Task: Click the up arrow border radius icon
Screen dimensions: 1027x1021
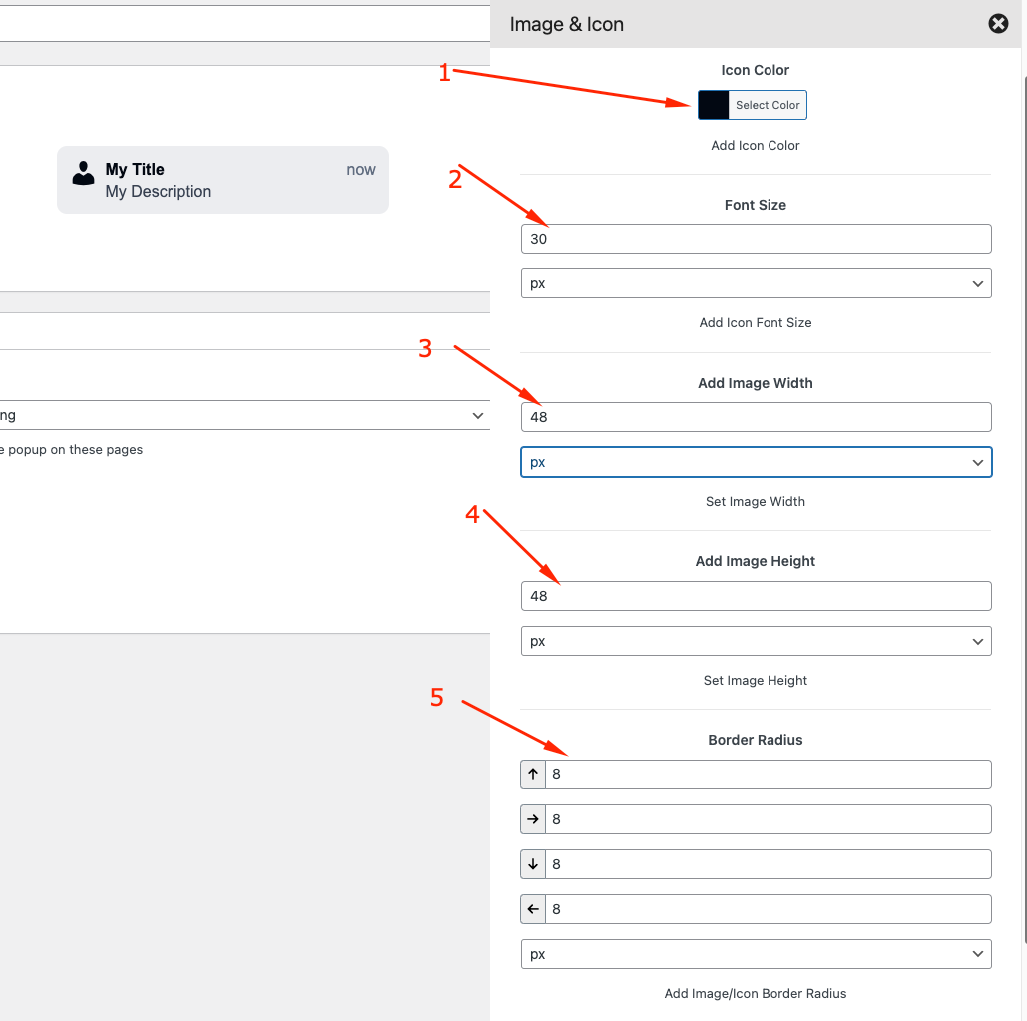Action: click(533, 774)
